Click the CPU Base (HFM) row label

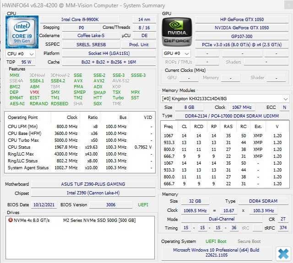coord(24,133)
